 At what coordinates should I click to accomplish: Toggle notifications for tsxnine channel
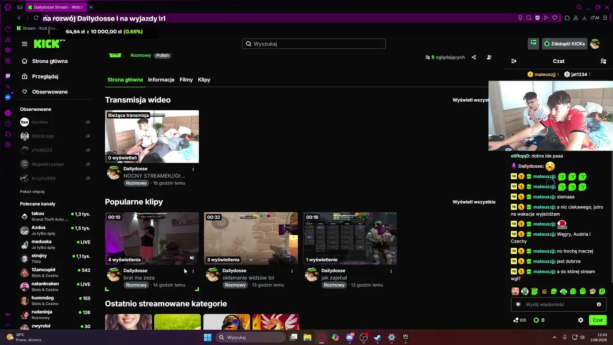click(88, 122)
